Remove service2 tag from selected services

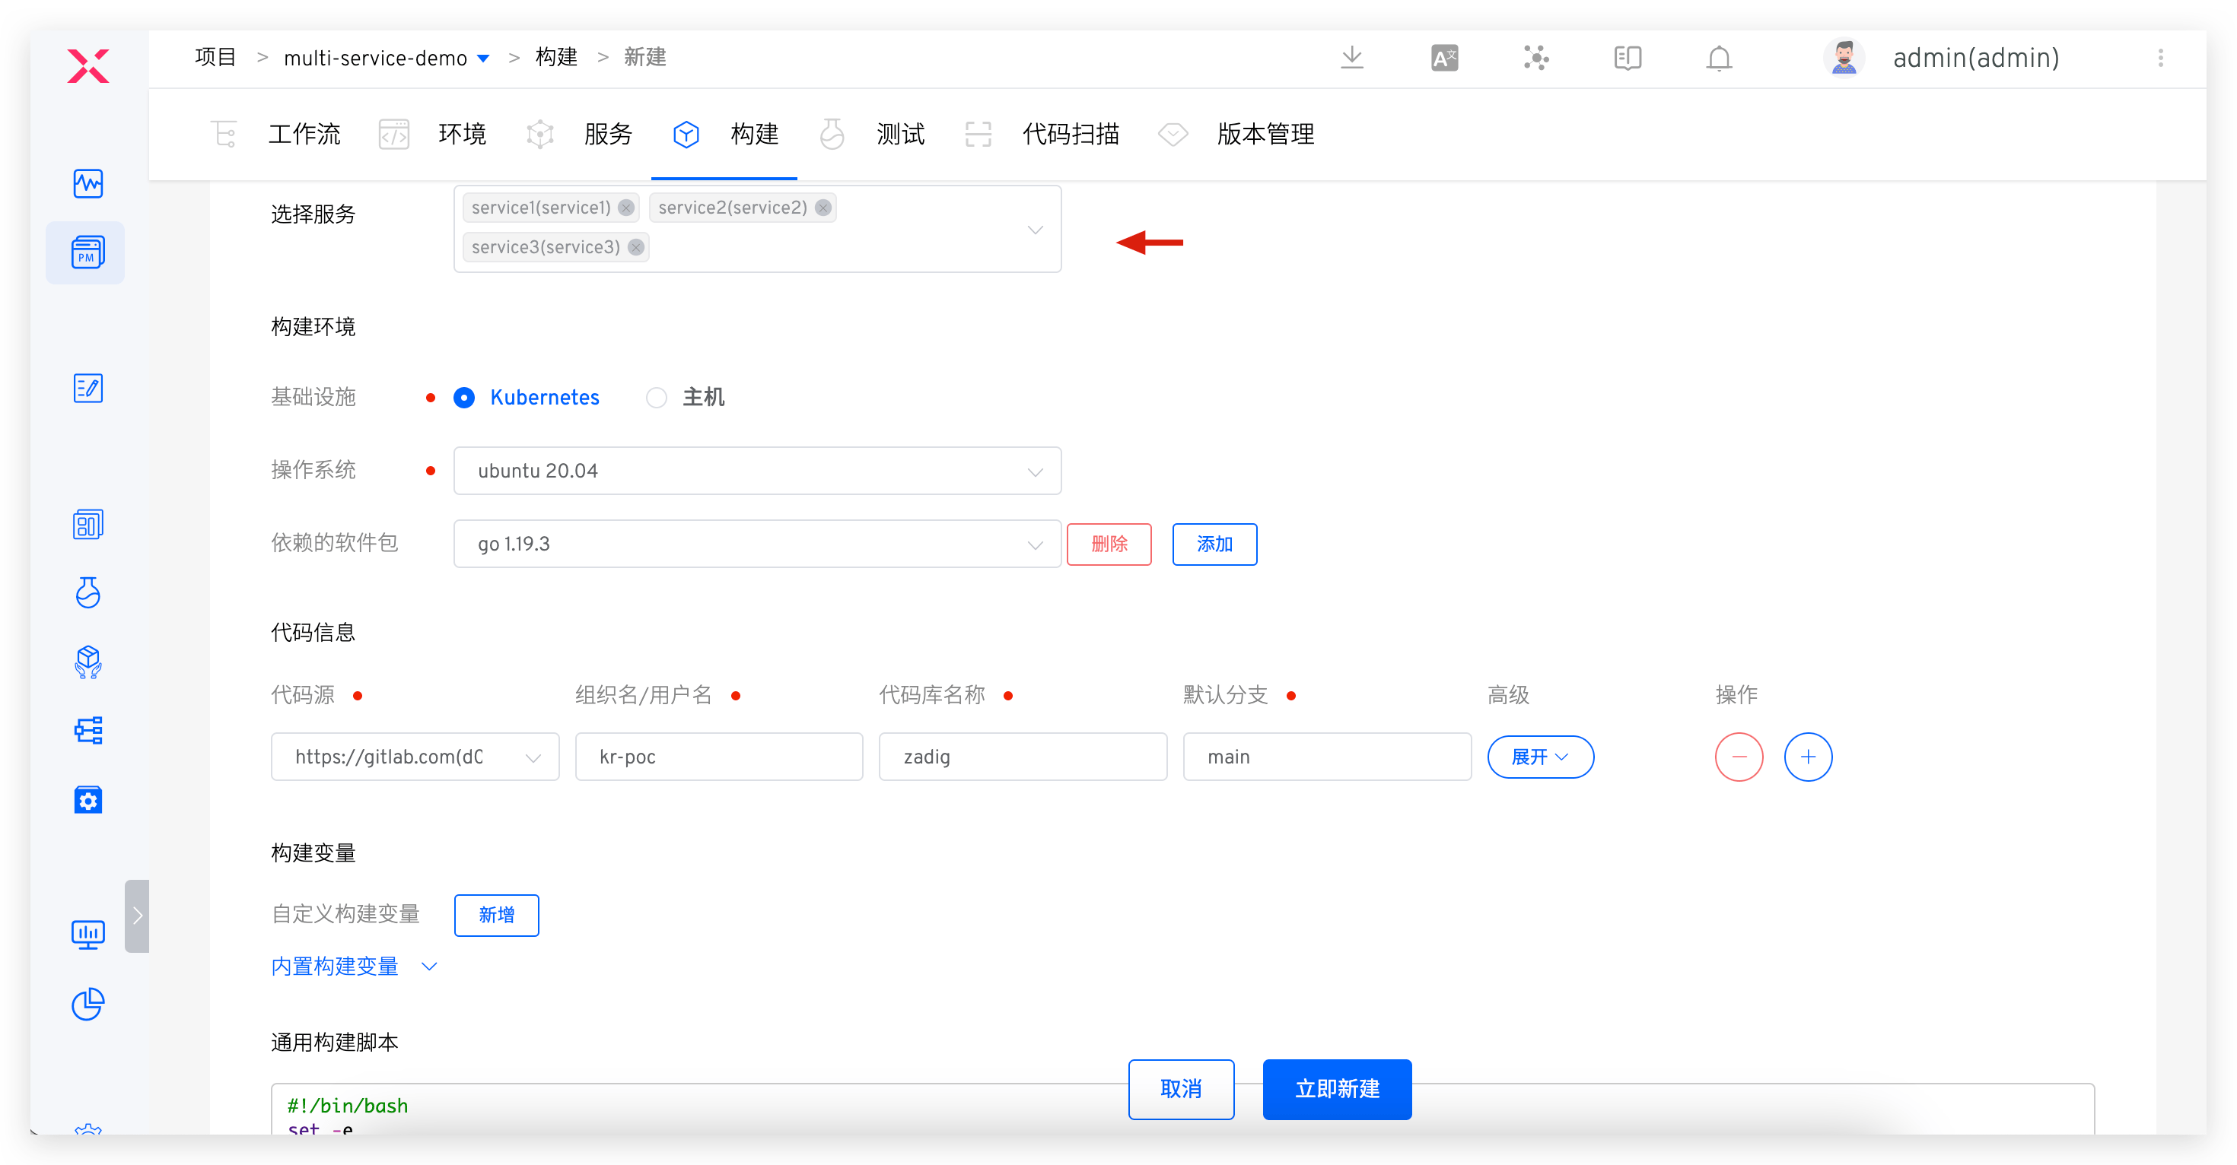pos(823,208)
